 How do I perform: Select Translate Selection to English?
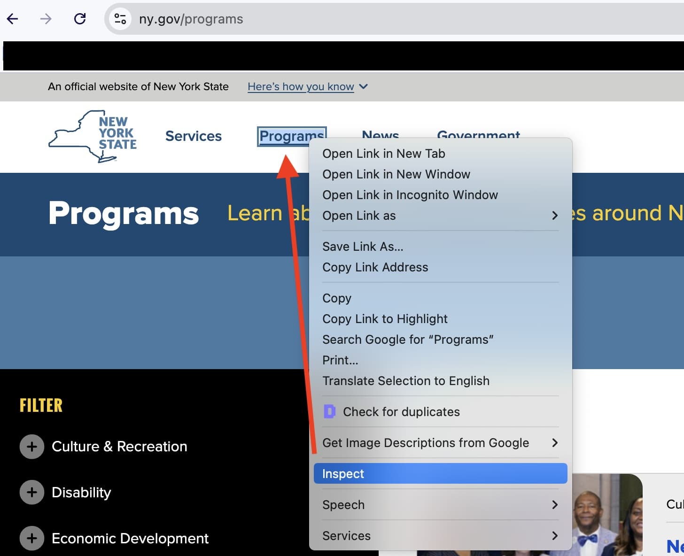(440, 381)
